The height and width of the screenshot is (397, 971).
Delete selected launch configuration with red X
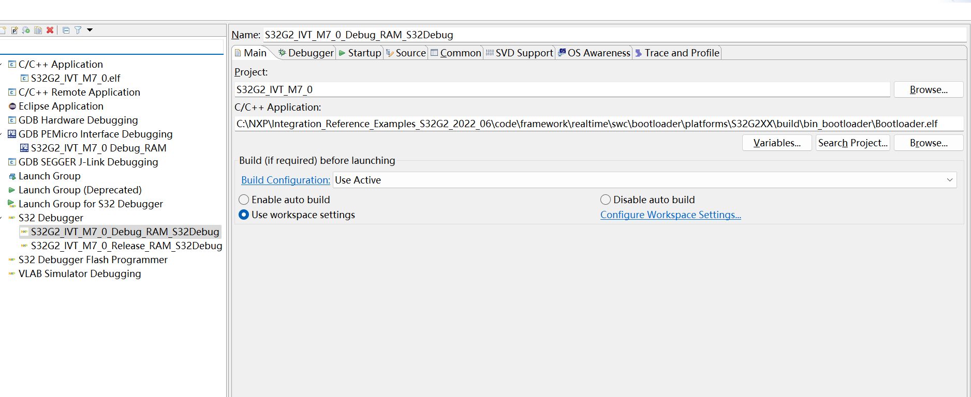coord(50,30)
